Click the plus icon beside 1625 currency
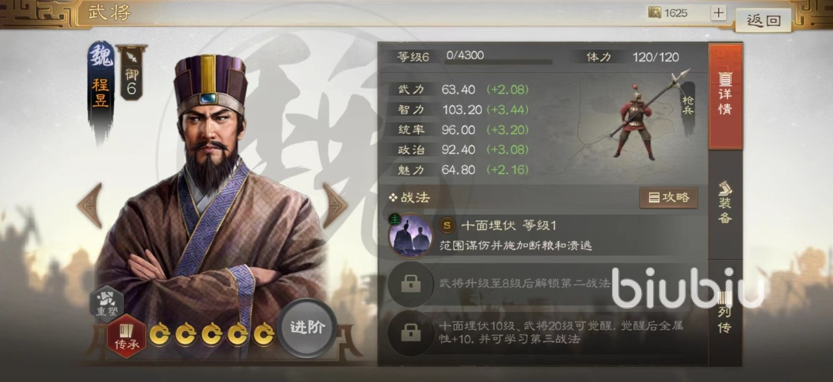 (718, 12)
